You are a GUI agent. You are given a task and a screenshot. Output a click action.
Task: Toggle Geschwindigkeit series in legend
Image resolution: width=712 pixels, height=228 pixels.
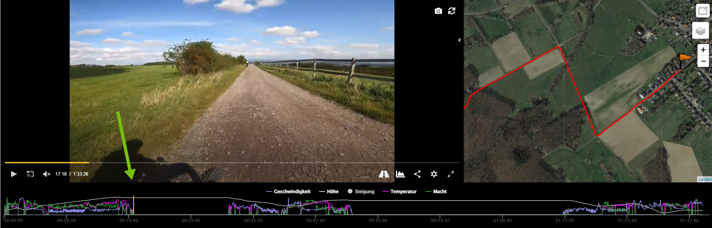[288, 192]
